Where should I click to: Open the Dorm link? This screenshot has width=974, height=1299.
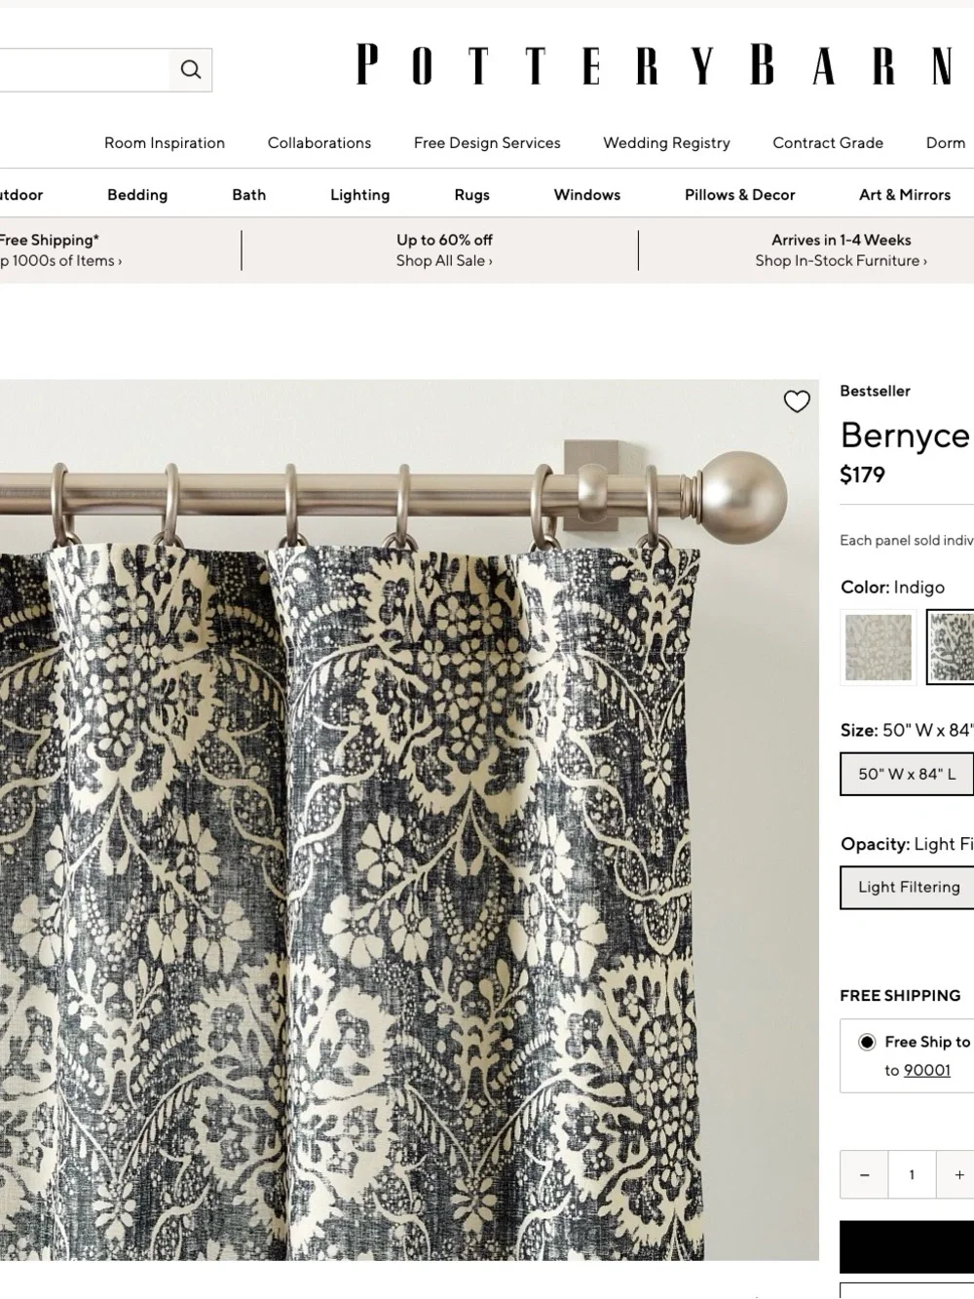[x=946, y=143]
